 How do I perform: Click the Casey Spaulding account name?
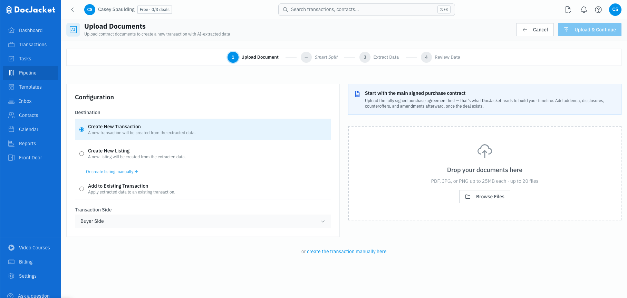coord(116,9)
